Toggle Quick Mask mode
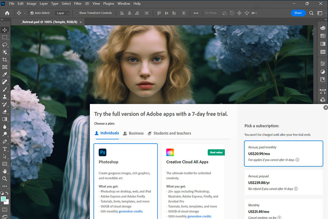 coord(4,209)
